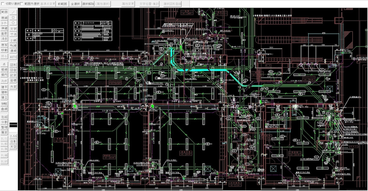Select the 属変 (attribute change) tool
The height and width of the screenshot is (191, 368).
(4, 133)
